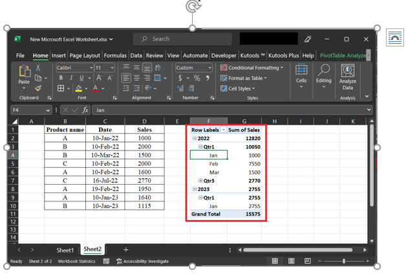Image resolution: width=406 pixels, height=277 pixels.
Task: Click the Format Painter brush icon
Action: coord(38,88)
